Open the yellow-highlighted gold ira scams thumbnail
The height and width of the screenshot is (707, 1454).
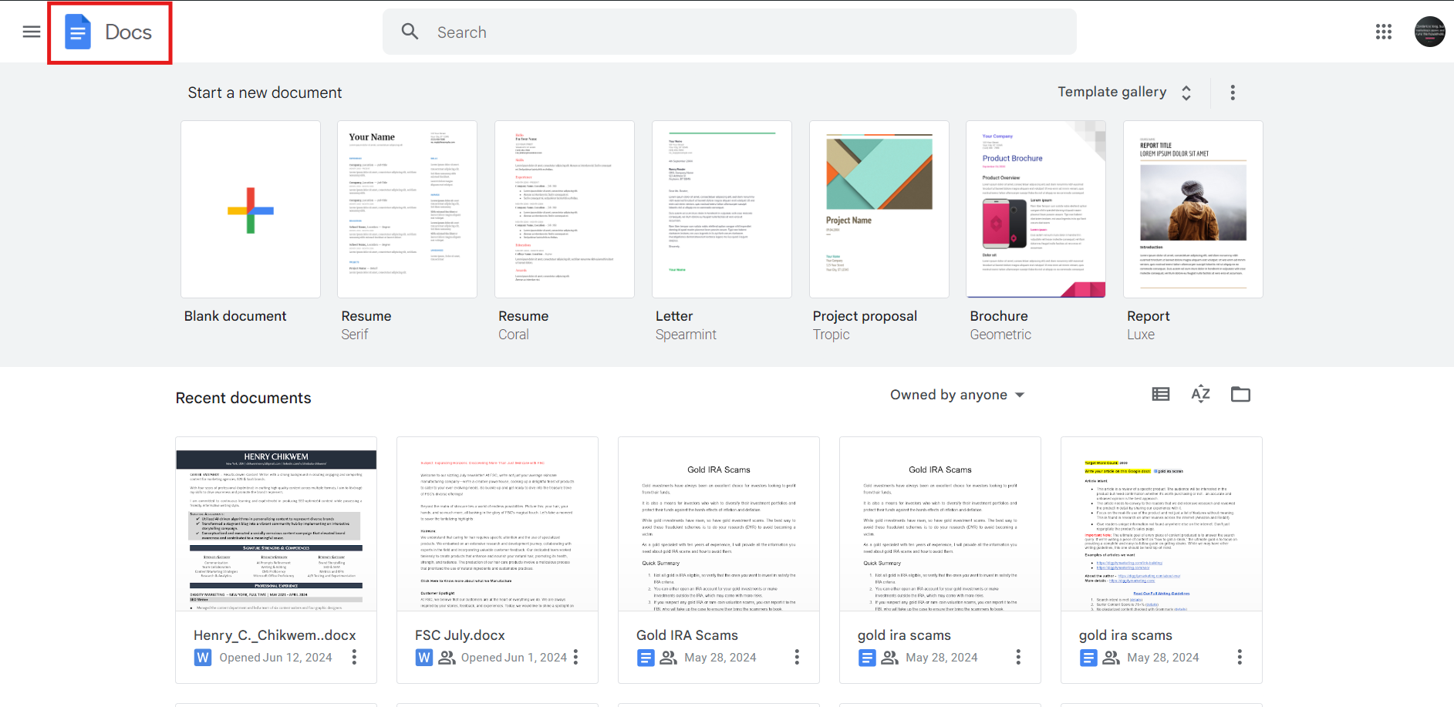pyautogui.click(x=1162, y=524)
